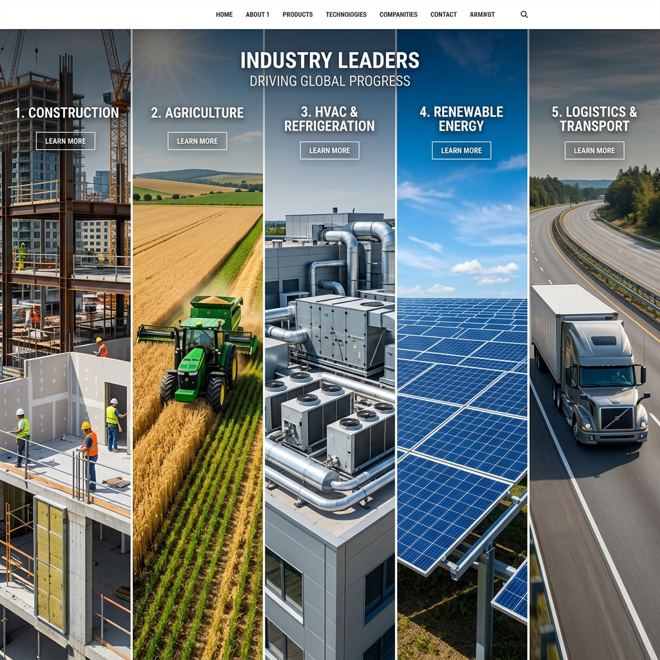Image resolution: width=660 pixels, height=660 pixels.
Task: Open the ABOUT 1 menu item
Action: point(258,14)
